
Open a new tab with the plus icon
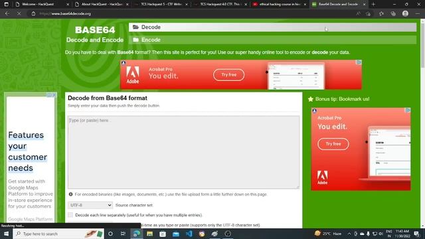click(x=373, y=4)
